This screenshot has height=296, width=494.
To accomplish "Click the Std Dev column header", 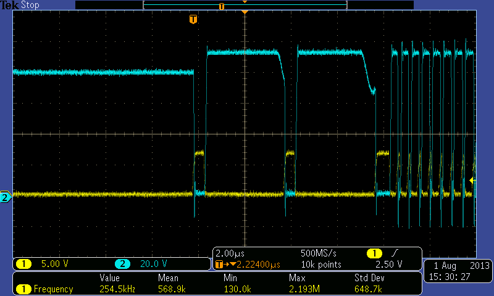I will pyautogui.click(x=369, y=277).
